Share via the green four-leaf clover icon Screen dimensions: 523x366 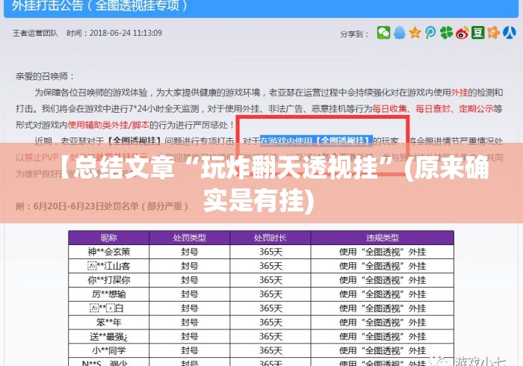[x=446, y=33]
